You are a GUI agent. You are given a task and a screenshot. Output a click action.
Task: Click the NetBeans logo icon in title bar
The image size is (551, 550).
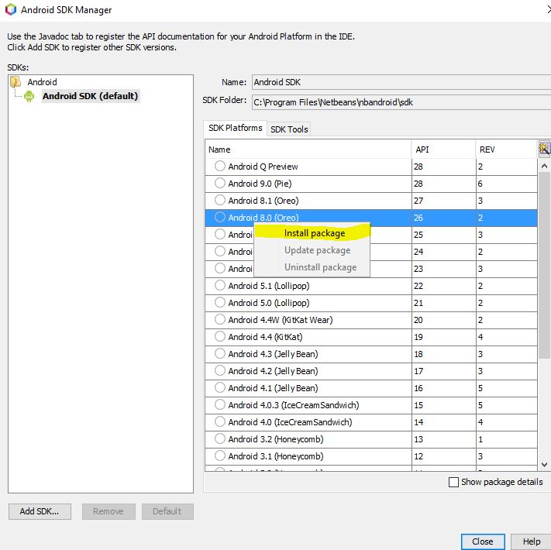[11, 9]
